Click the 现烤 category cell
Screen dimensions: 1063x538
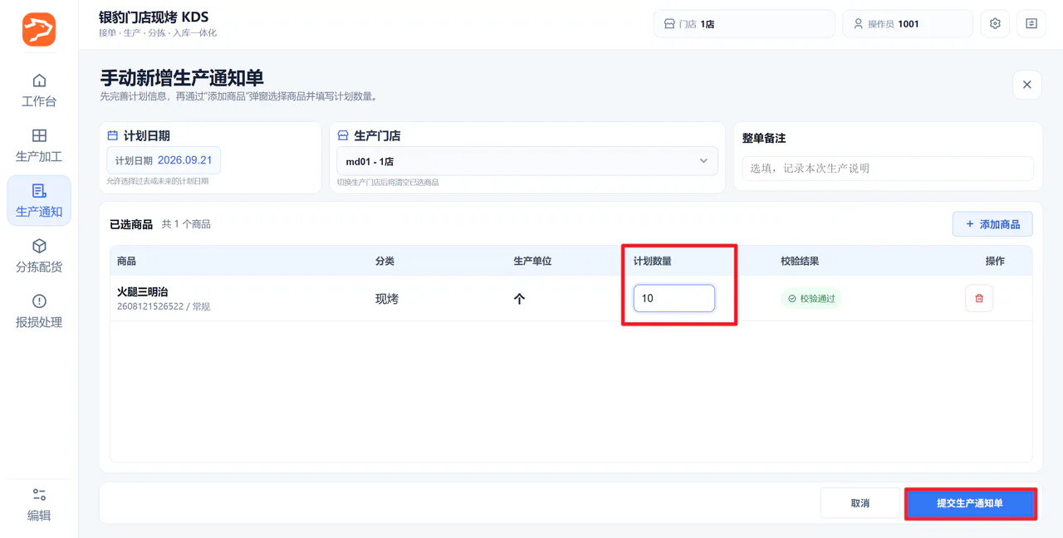387,299
